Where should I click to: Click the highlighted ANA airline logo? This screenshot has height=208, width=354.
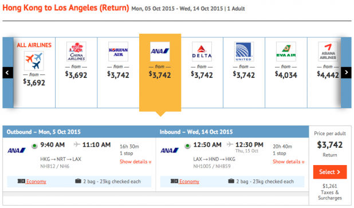click(160, 52)
